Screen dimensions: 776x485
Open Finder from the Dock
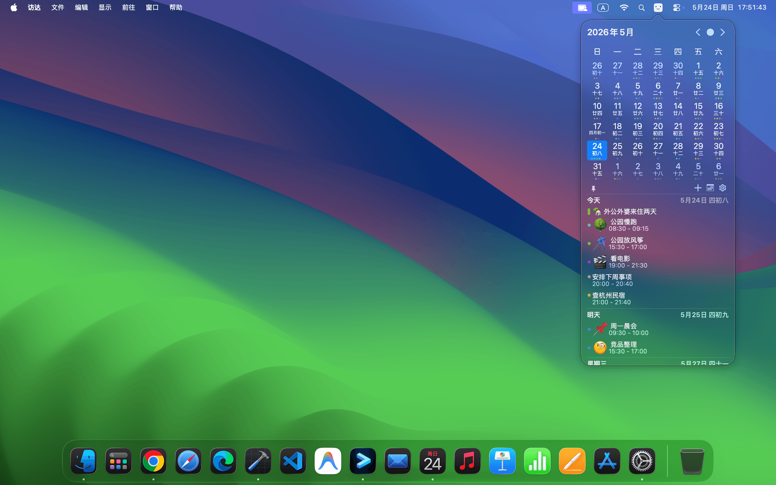84,461
